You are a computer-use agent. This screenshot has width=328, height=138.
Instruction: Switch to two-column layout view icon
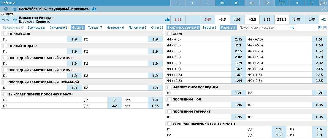pos(320,27)
